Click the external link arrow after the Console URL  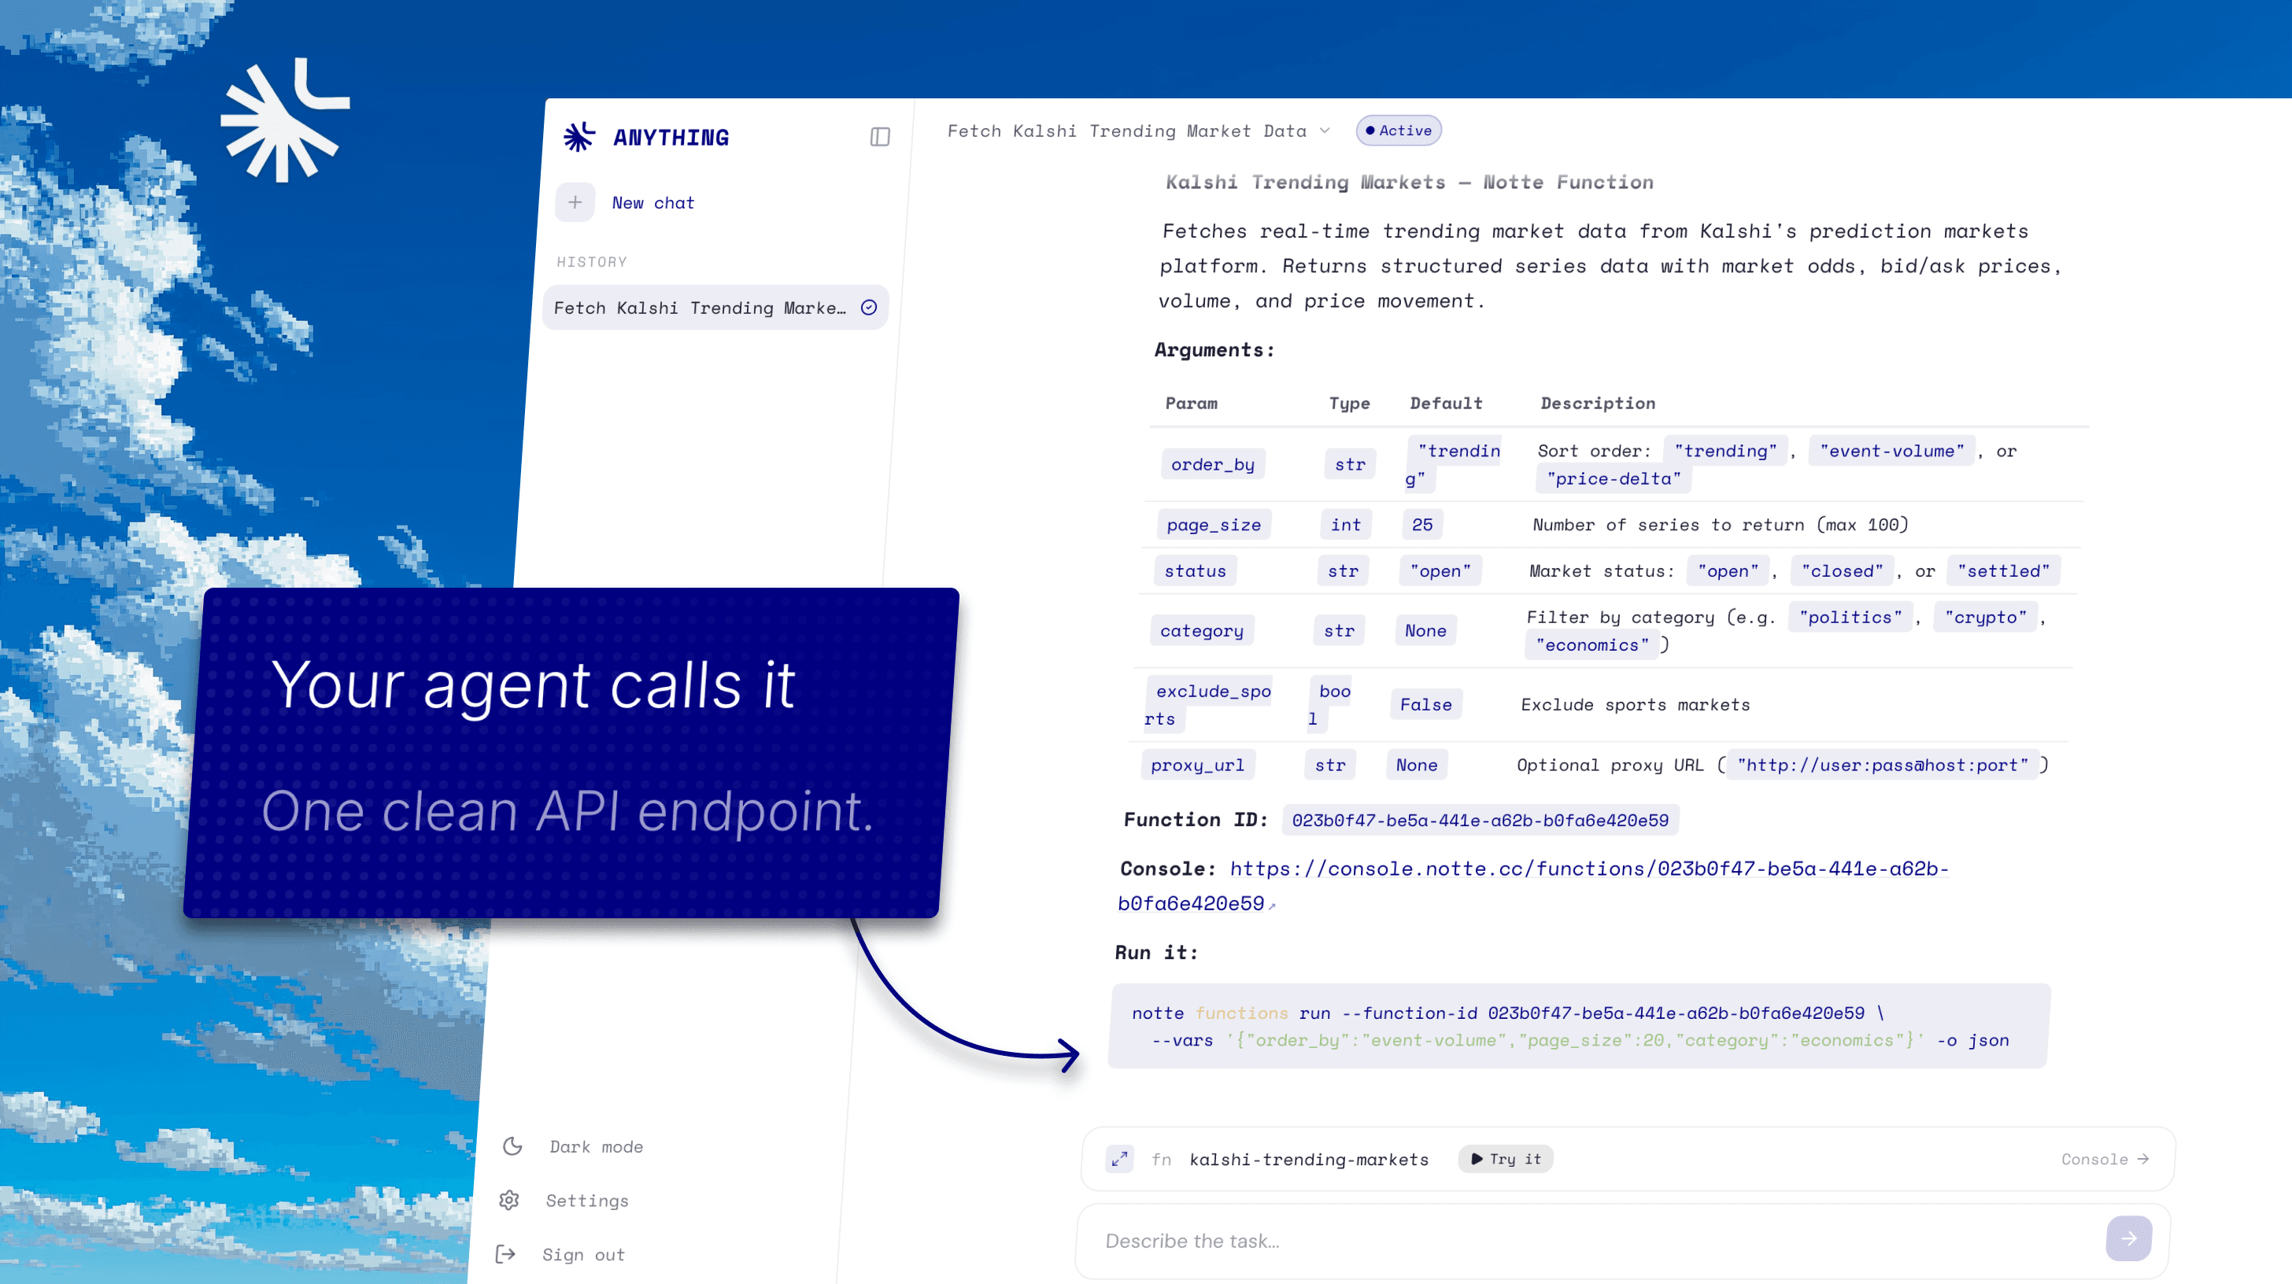click(x=1273, y=906)
